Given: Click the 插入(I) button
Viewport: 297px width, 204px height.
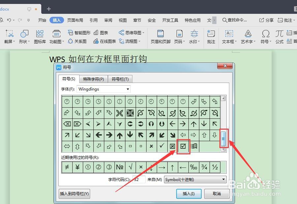Looking at the screenshot, I should point(189,193).
